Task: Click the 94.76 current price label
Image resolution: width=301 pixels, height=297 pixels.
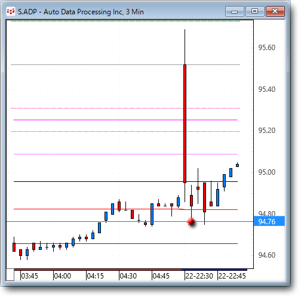Action: (269, 221)
